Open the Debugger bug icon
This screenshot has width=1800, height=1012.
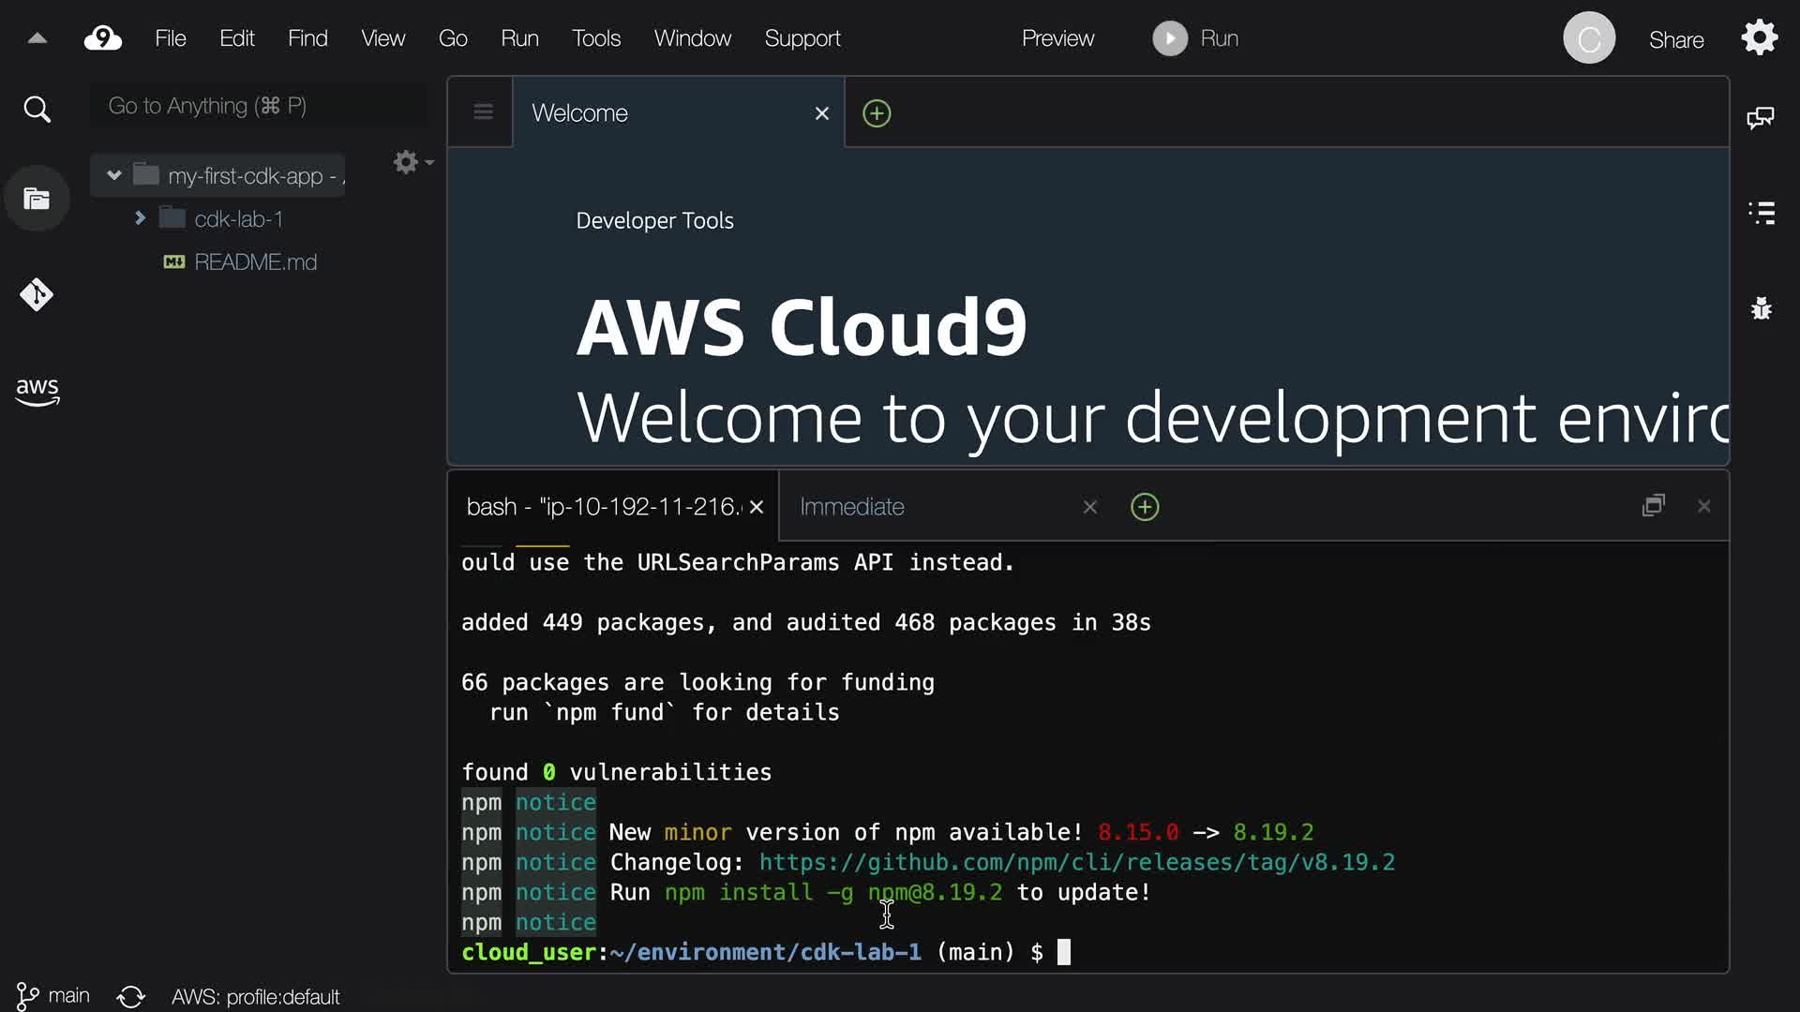click(x=1762, y=308)
